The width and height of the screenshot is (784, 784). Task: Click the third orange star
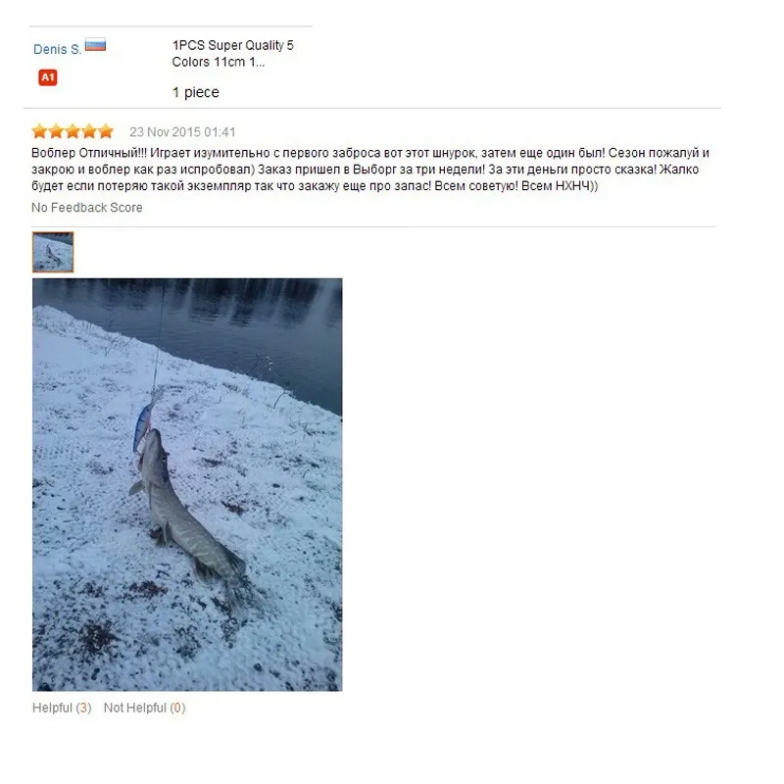73,131
